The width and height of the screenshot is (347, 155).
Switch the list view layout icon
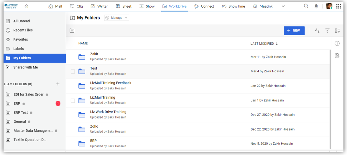(x=337, y=31)
